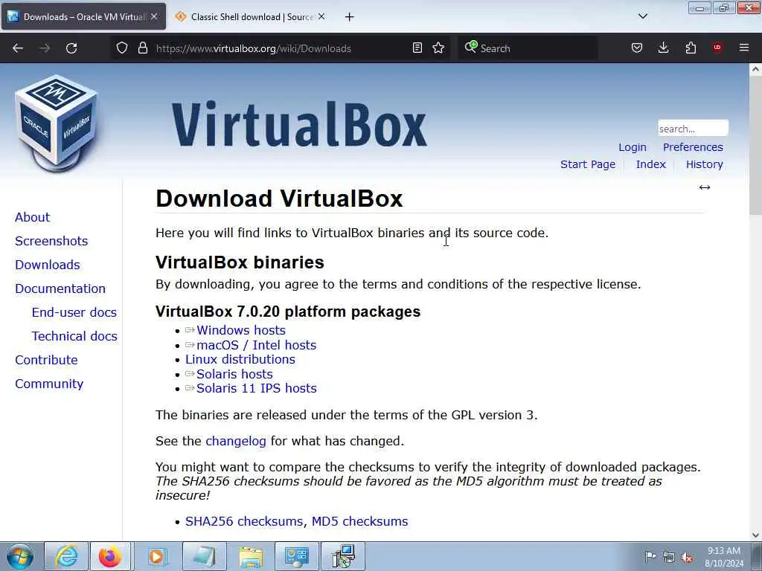Open the About sidebar link
This screenshot has width=762, height=571.
[33, 217]
